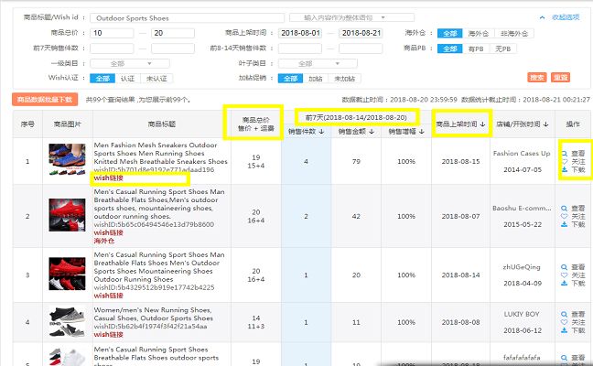Image resolution: width=593 pixels, height=366 pixels.
Task: Click follow heart icon for Baoshu E-comm row
Action: 565,216
